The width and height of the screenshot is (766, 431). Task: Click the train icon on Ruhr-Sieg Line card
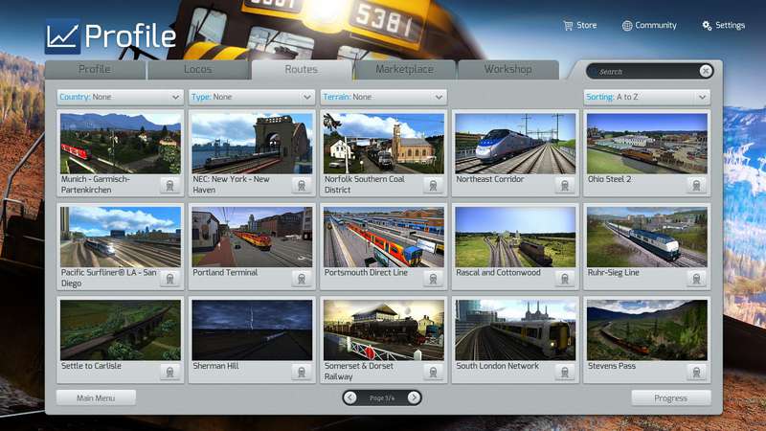pyautogui.click(x=696, y=280)
